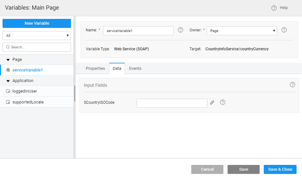Image resolution: width=302 pixels, height=180 pixels.
Task: Click the SCountryISOCode input field
Action: [172, 103]
